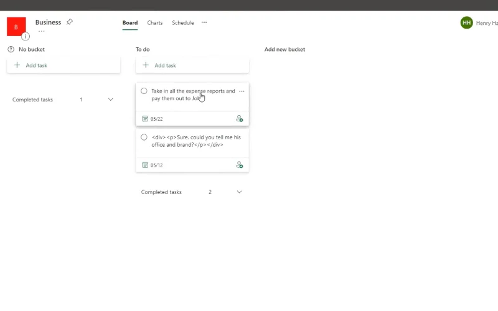Image resolution: width=498 pixels, height=311 pixels.
Task: Mark office and brand task complete
Action: pos(144,137)
